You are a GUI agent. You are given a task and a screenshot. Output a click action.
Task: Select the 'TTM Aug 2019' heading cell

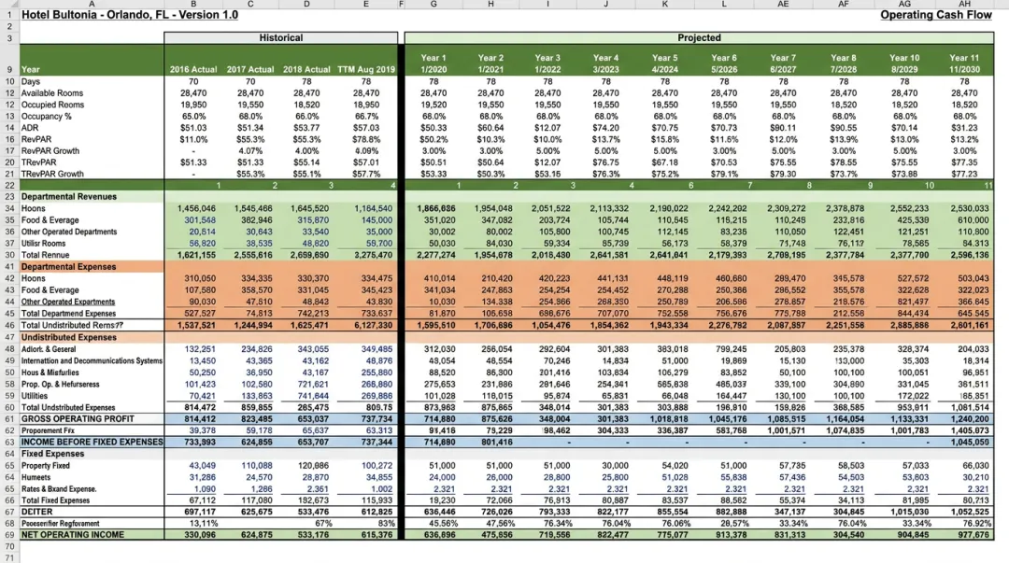pos(366,69)
